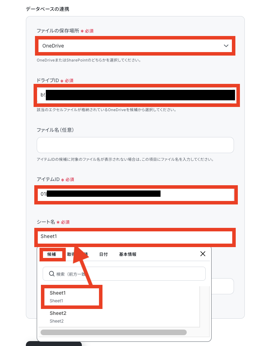Click the ファイル名(任意) text field
The width and height of the screenshot is (270, 346).
pyautogui.click(x=135, y=145)
